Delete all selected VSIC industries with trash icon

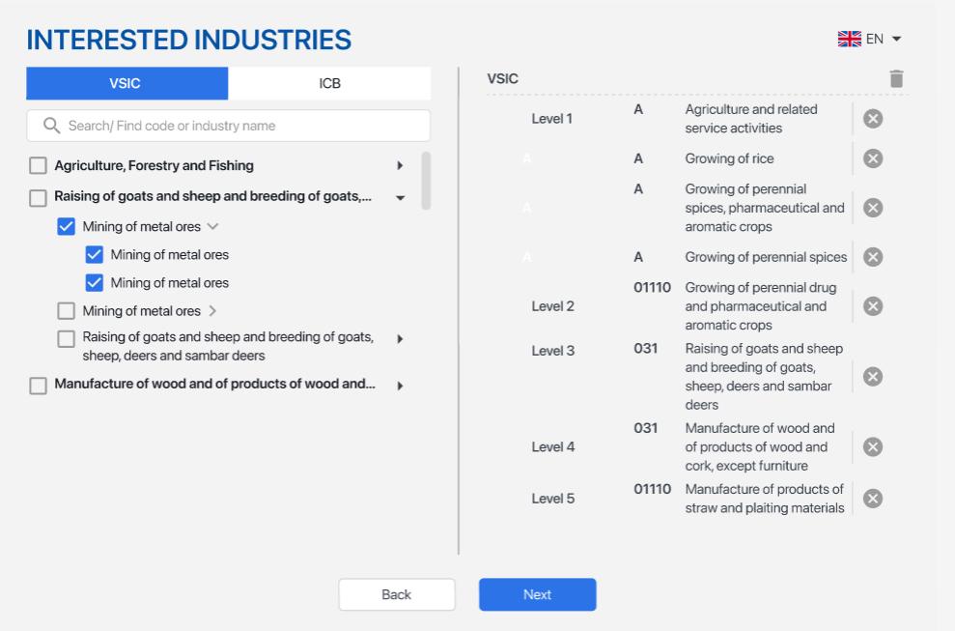(896, 79)
